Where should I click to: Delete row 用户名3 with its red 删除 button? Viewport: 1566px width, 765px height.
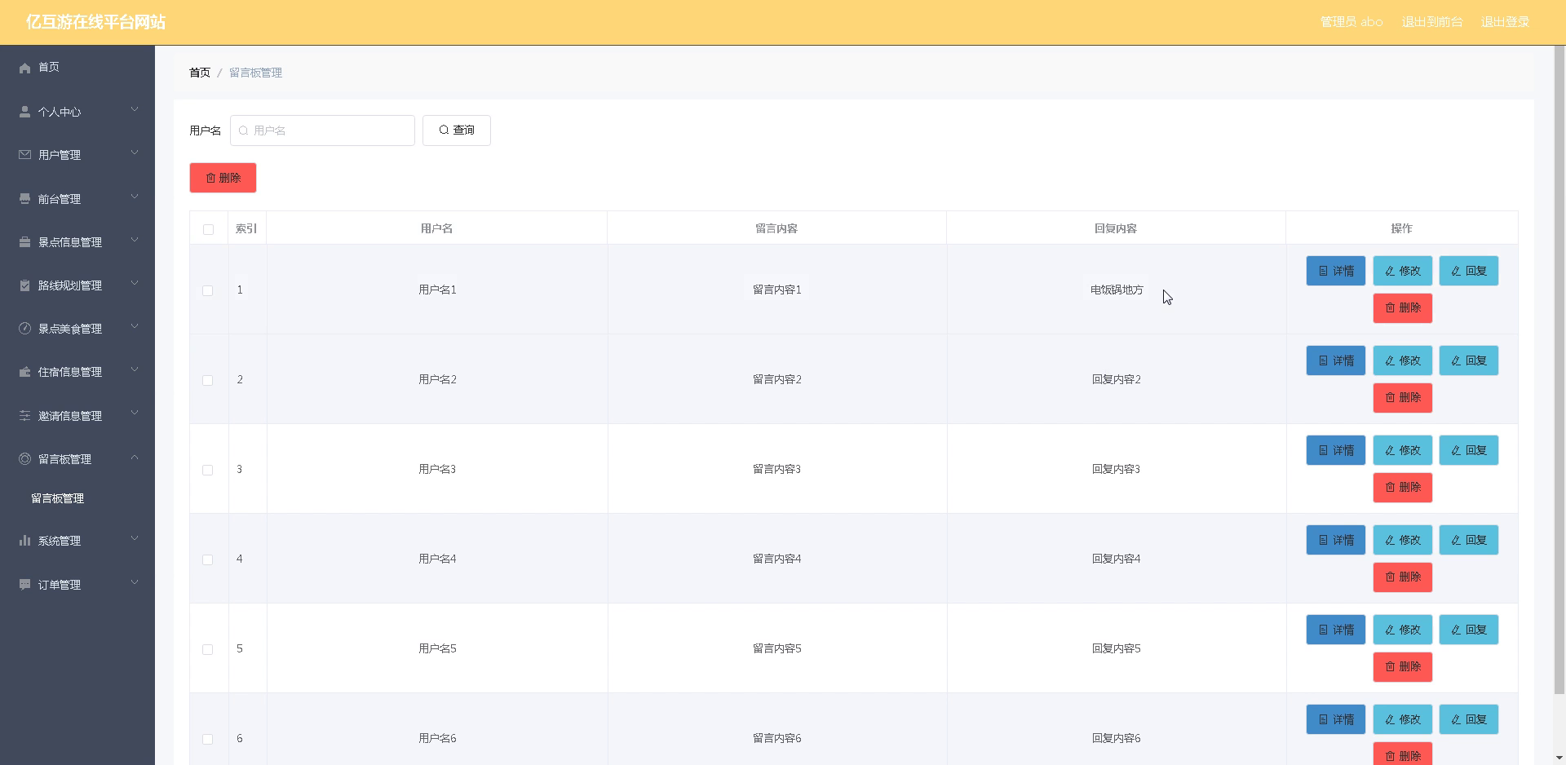(x=1402, y=488)
